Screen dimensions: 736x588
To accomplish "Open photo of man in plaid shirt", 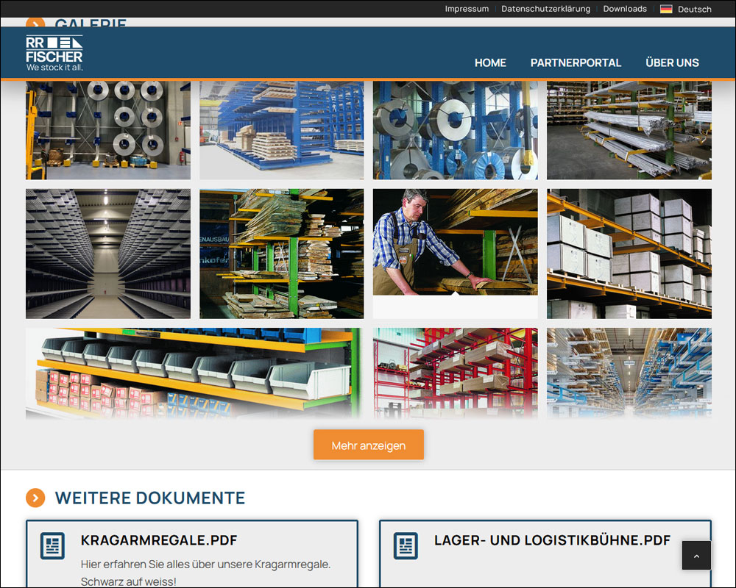I will 455,242.
